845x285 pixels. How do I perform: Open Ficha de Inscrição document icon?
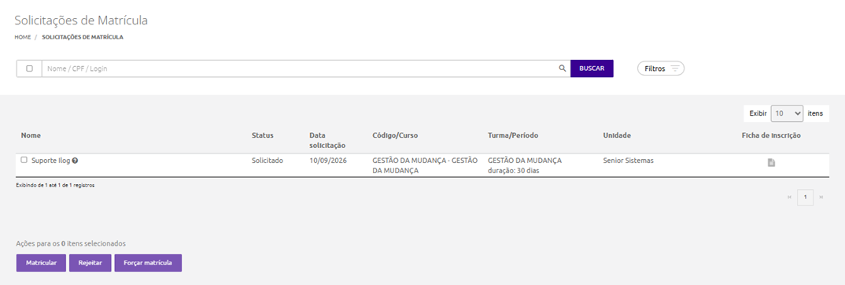coord(771,163)
